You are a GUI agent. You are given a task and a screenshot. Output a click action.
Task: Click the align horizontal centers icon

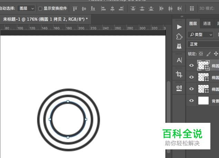pos(112,9)
